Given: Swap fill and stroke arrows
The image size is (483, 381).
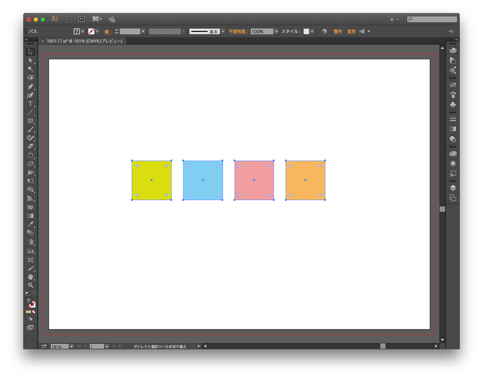Looking at the screenshot, I should [x=34, y=293].
